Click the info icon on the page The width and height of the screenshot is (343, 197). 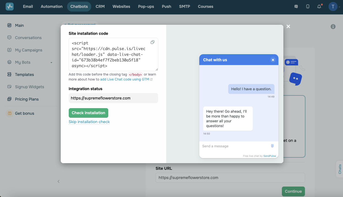coord(333,27)
